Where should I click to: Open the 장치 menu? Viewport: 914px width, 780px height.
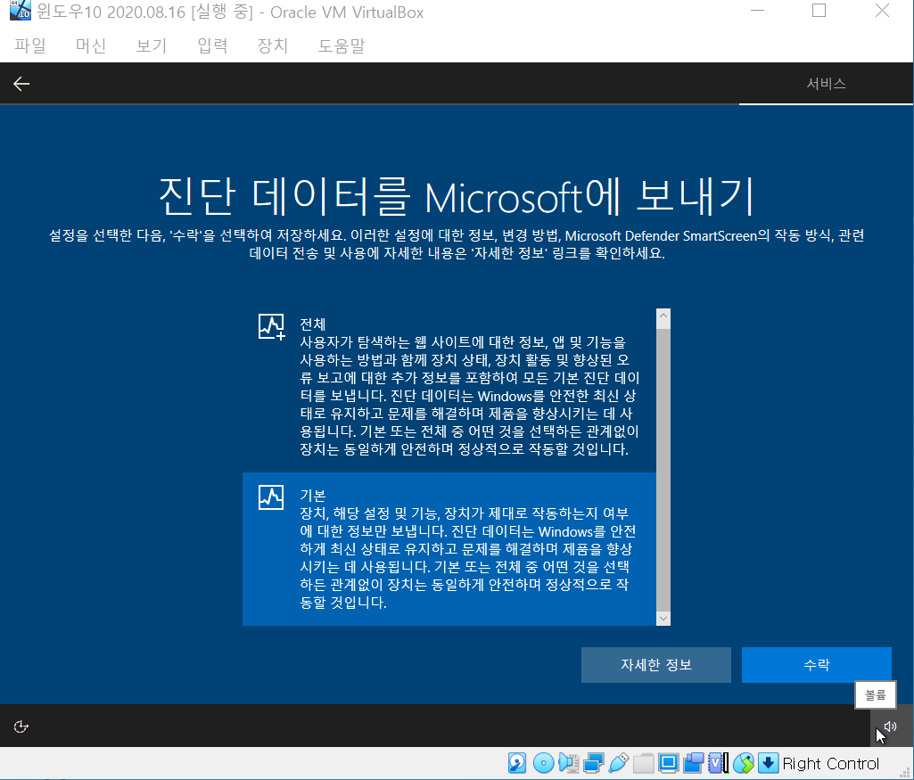pos(273,45)
